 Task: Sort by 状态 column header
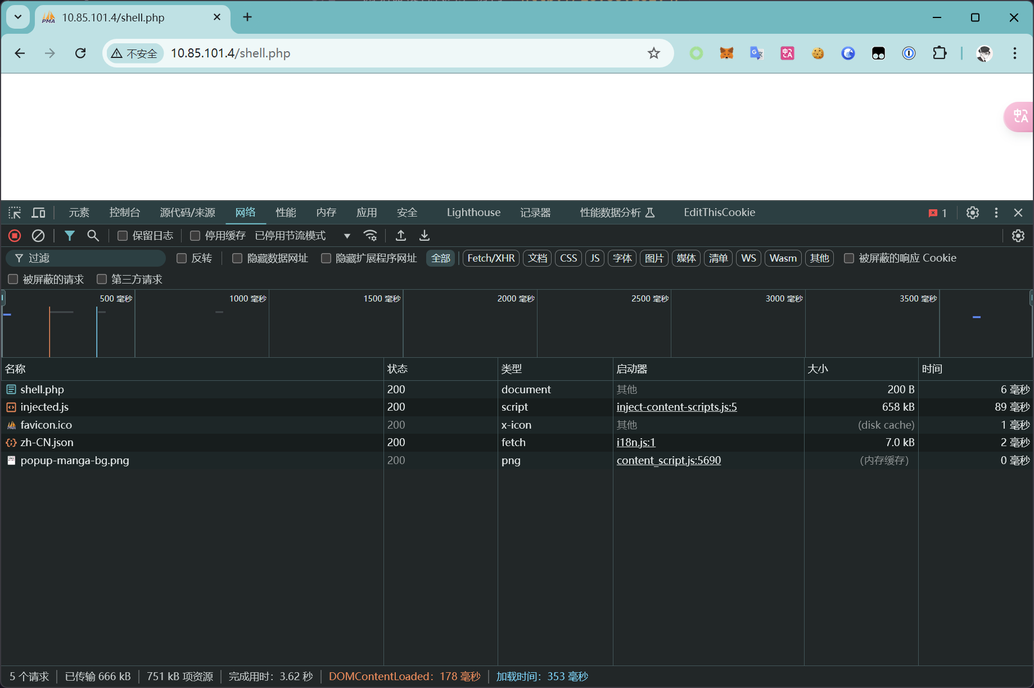tap(440, 369)
